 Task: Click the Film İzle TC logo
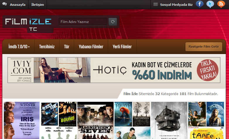[x=28, y=24]
